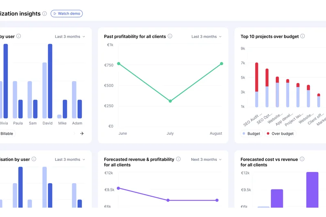Image resolution: width=326 pixels, height=217 pixels.
Task: Click info icon beside Past profitability title
Action: pyautogui.click(x=170, y=36)
